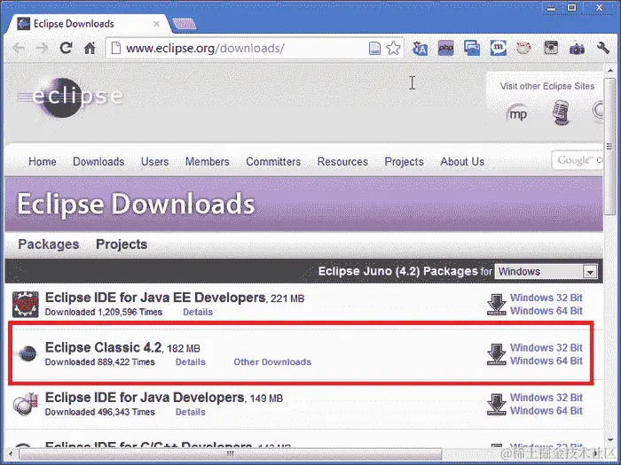The height and width of the screenshot is (465, 621).
Task: Click the Google search box
Action: click(578, 160)
